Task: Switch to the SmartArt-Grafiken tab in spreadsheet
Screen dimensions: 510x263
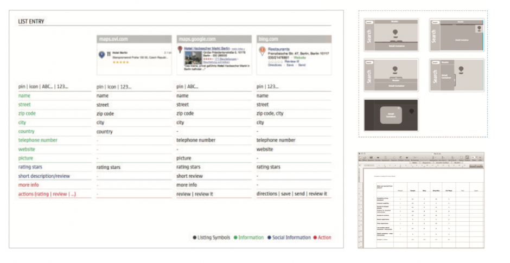Action: click(x=442, y=163)
